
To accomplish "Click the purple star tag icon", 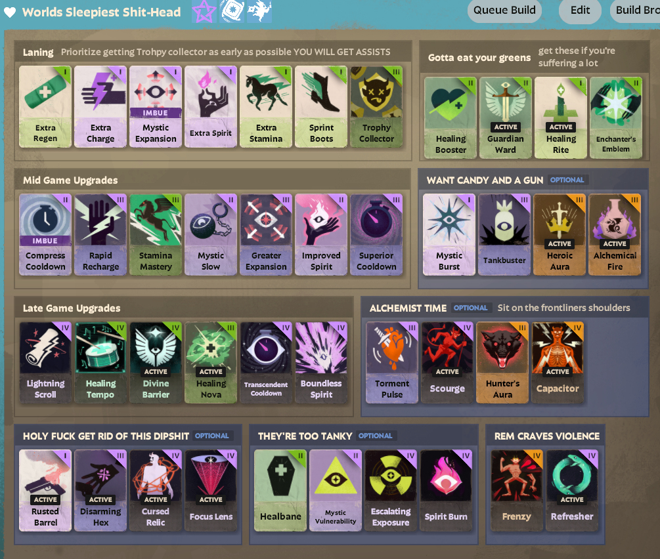I will (204, 11).
